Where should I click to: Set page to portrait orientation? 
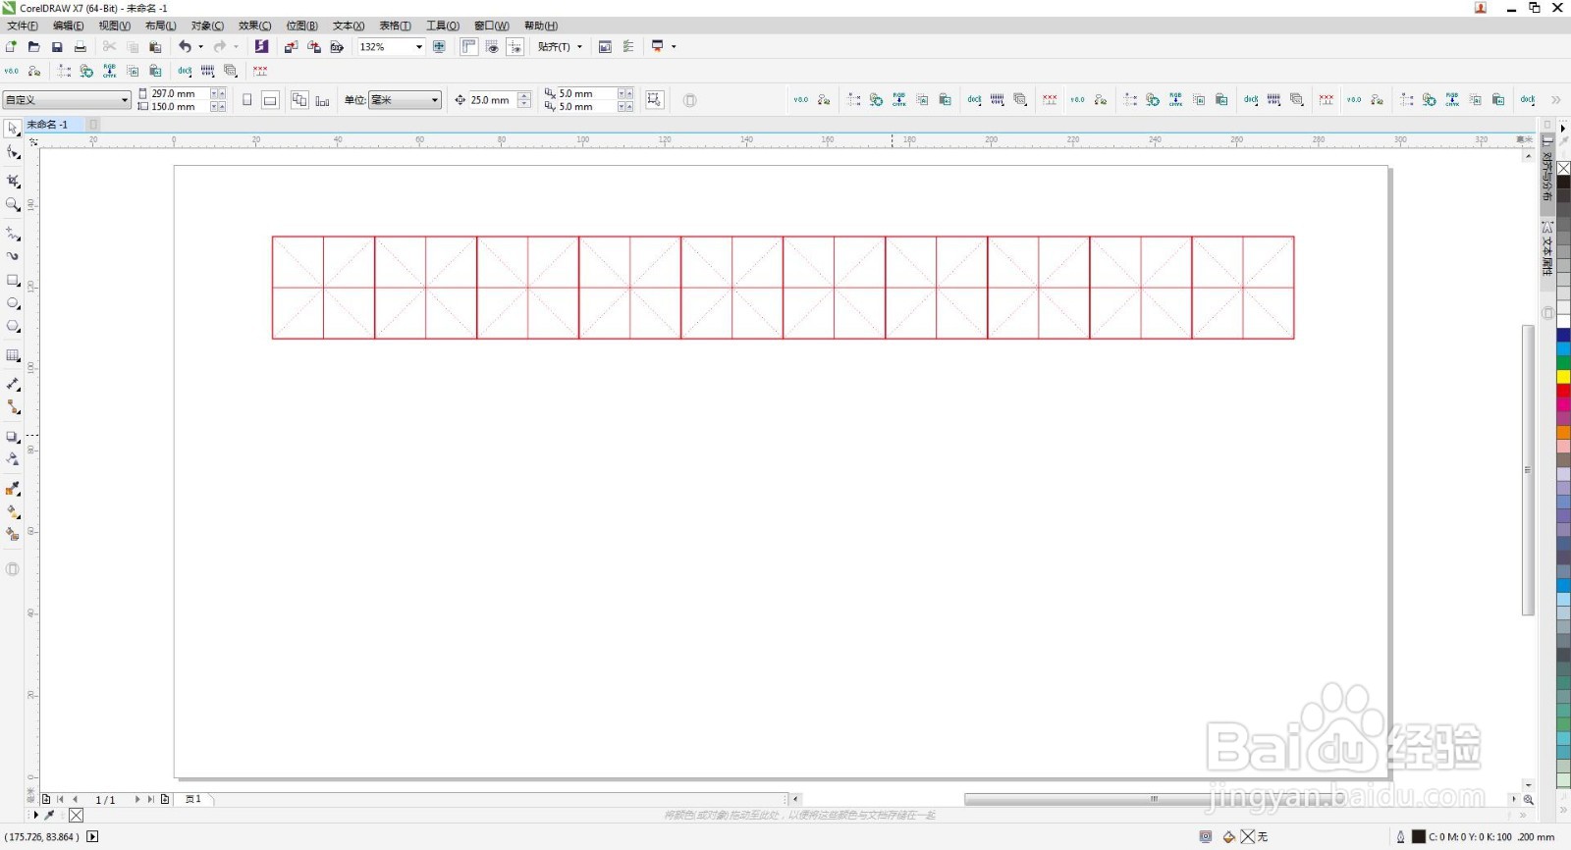[246, 100]
